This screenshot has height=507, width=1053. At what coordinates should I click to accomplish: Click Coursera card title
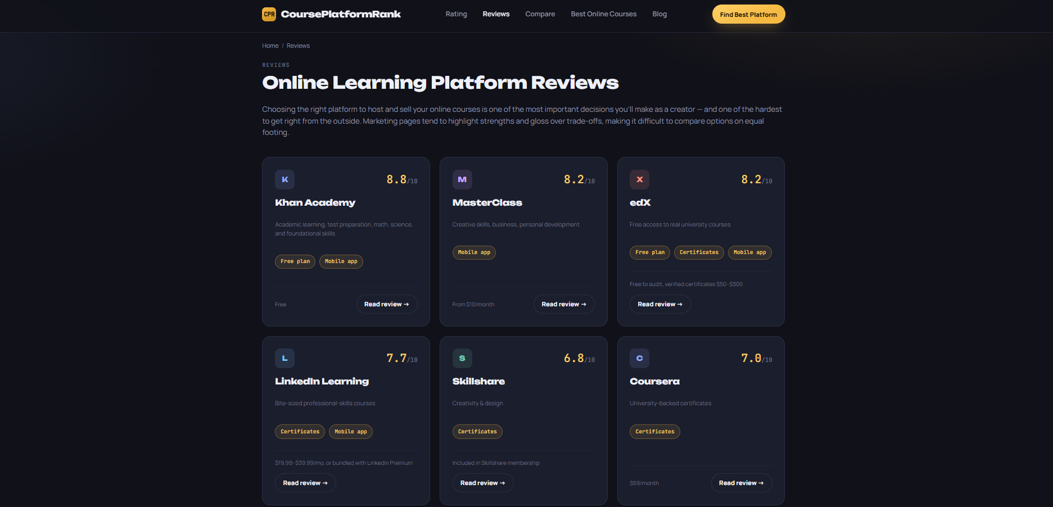tap(654, 381)
